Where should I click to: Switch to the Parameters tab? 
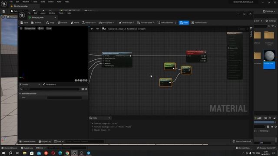point(50,84)
